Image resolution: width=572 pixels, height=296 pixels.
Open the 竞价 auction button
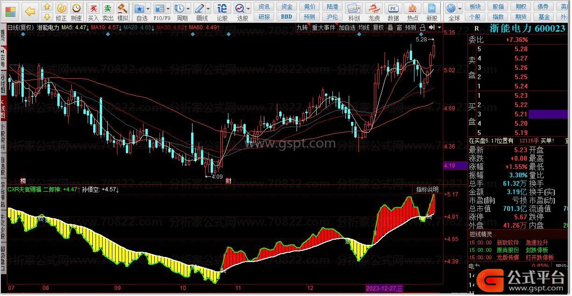click(310, 7)
